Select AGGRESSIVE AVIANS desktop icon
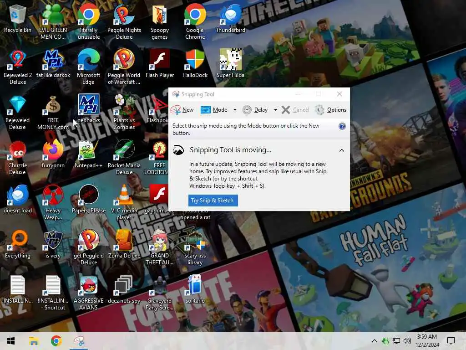This screenshot has width=466, height=350. (89, 293)
